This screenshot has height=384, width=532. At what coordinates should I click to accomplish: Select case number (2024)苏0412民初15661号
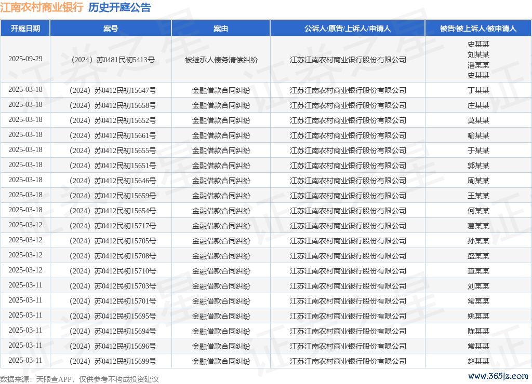click(x=112, y=135)
